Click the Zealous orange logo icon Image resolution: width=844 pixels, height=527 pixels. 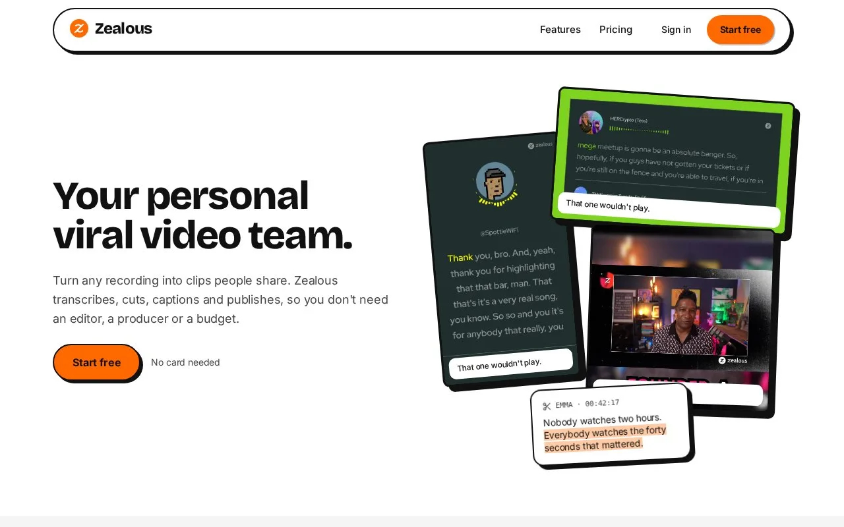(79, 28)
